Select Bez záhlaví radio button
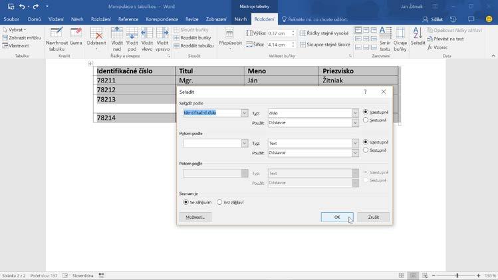 tap(219, 202)
